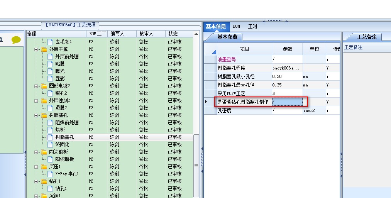Select the 基本参数 panel tab
The width and height of the screenshot is (391, 198).
[x=227, y=37]
